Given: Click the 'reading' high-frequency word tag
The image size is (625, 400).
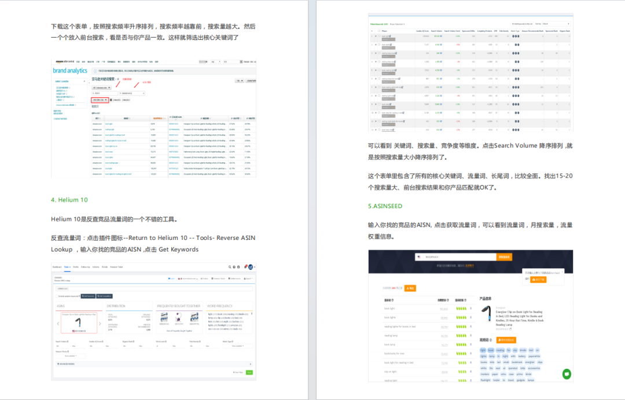Looking at the screenshot, I should [500, 350].
